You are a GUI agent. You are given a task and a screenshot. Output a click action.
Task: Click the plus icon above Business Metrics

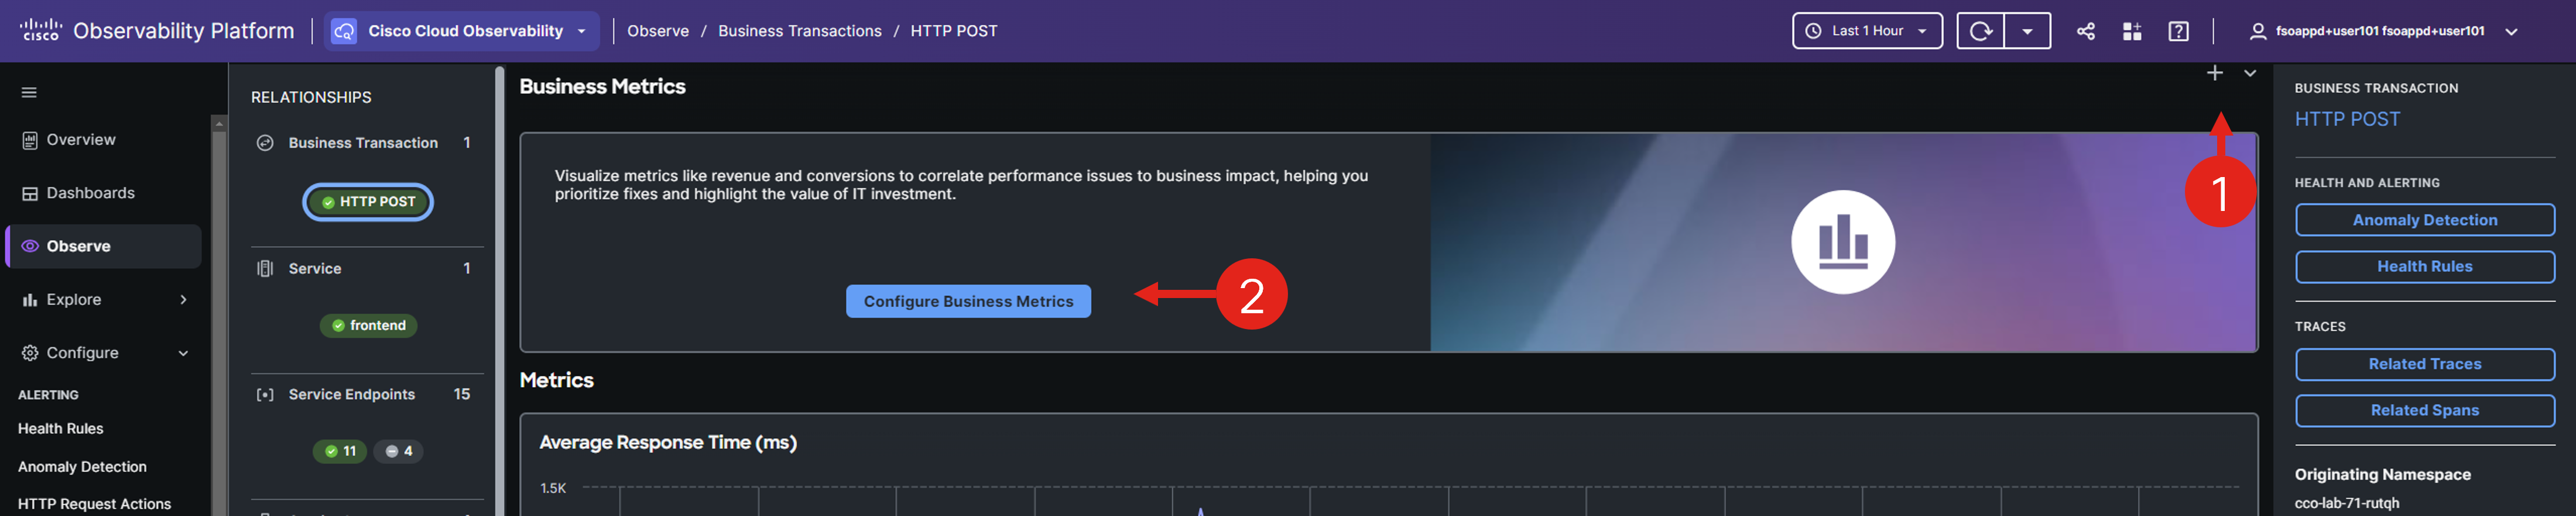coord(2214,73)
